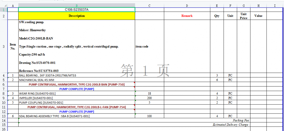Viewport: 284px width, 131px height.
Task: Select column D header
Action: pyautogui.click(x=187, y=6)
